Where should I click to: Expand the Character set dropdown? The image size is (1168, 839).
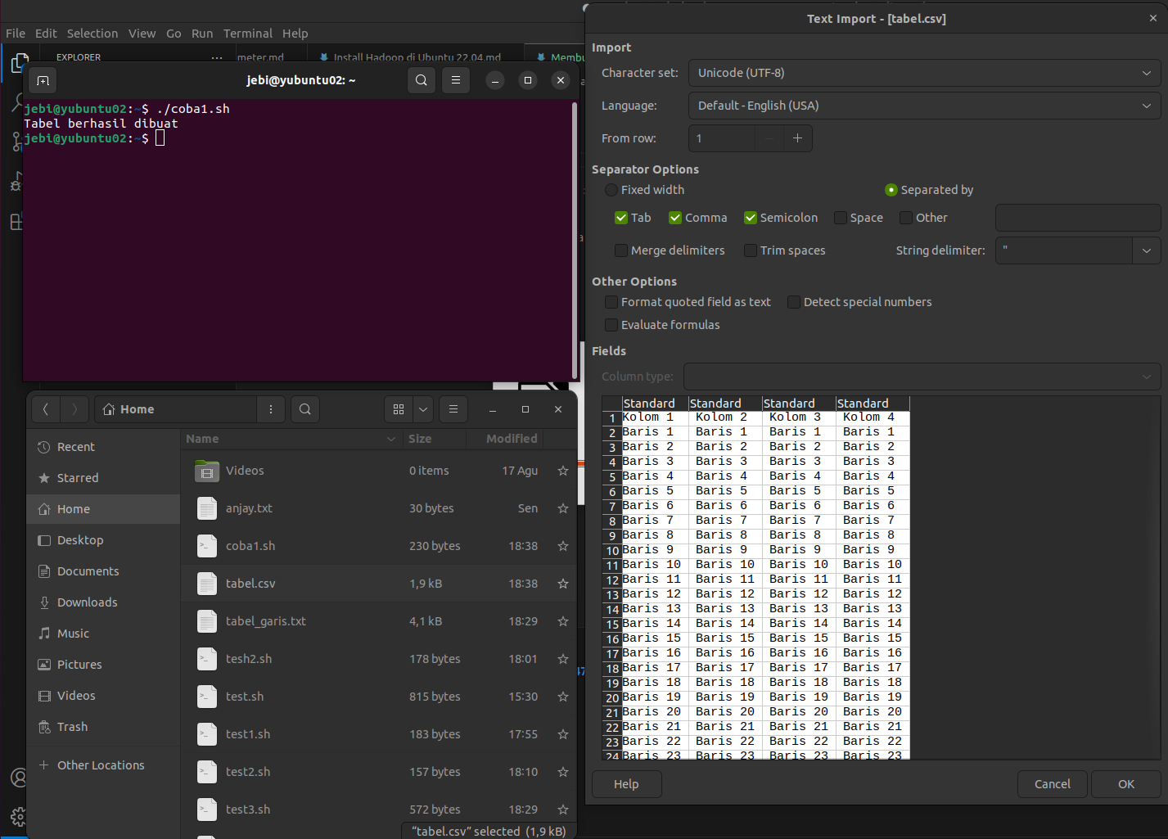1146,73
